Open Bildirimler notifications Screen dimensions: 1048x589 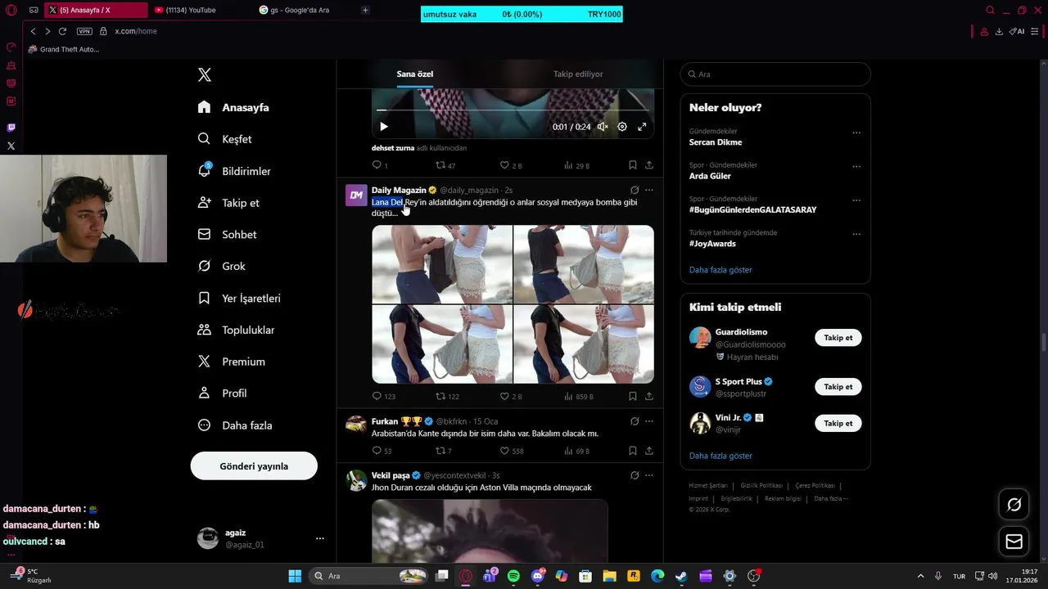pyautogui.click(x=234, y=171)
